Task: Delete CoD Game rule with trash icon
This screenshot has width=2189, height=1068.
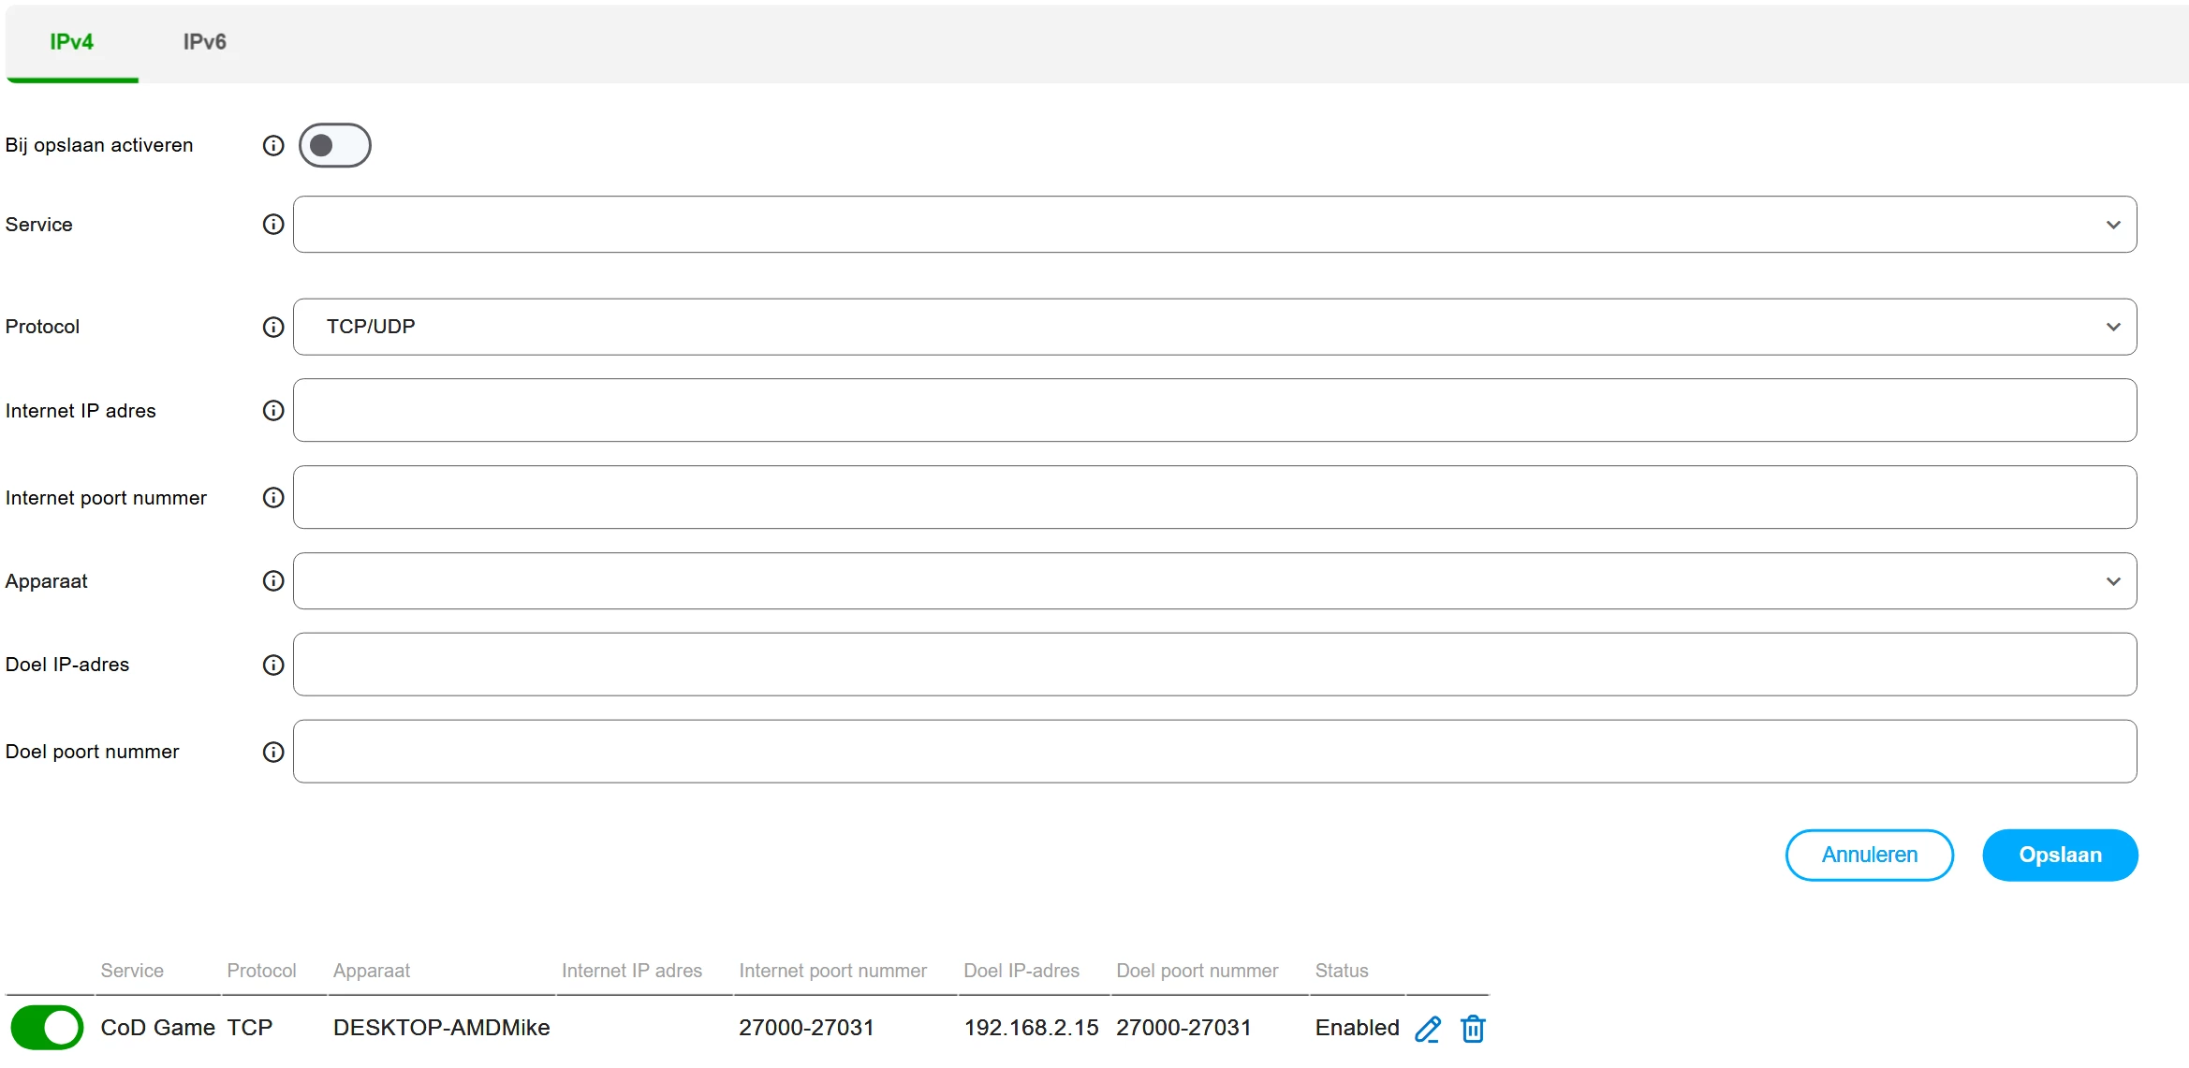Action: point(1473,1029)
